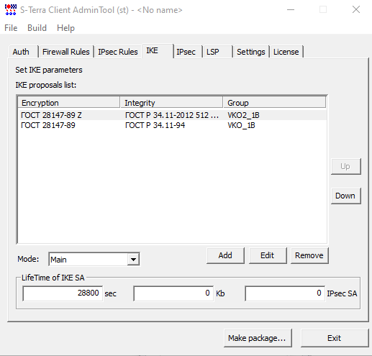Open the Help menu
Viewport: 372px width, 356px height.
point(65,28)
